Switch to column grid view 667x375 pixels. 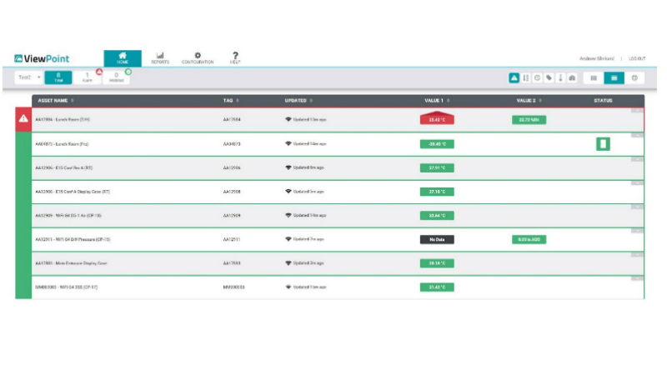(x=594, y=77)
